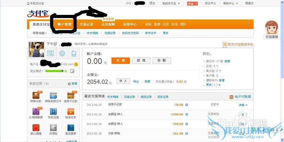Open the 转账付款 app icon
Screen dimensions: 284x142
pyautogui.click(x=36, y=95)
